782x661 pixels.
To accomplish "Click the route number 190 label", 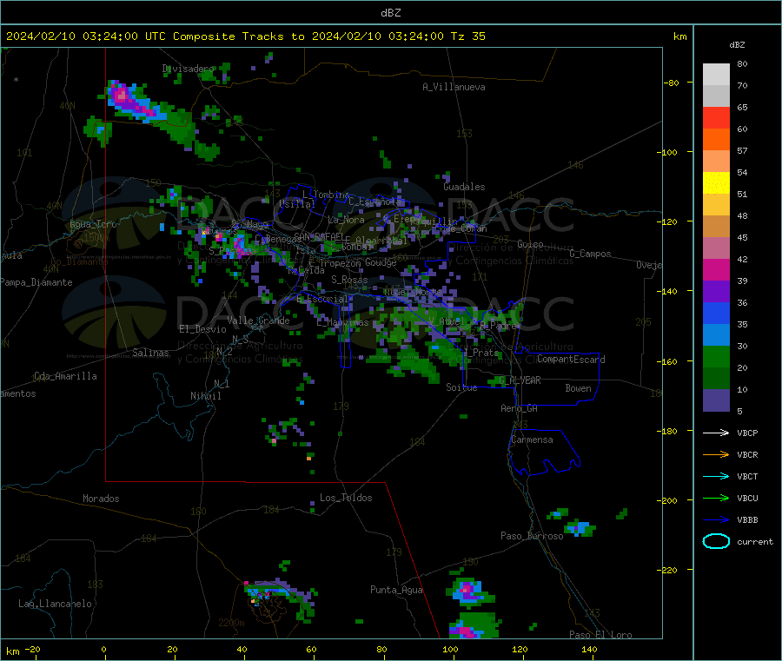I will (x=470, y=562).
